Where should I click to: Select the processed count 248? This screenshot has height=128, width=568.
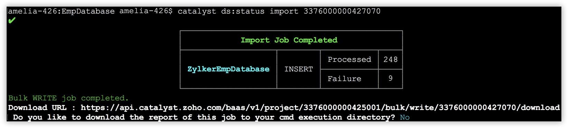[390, 60]
